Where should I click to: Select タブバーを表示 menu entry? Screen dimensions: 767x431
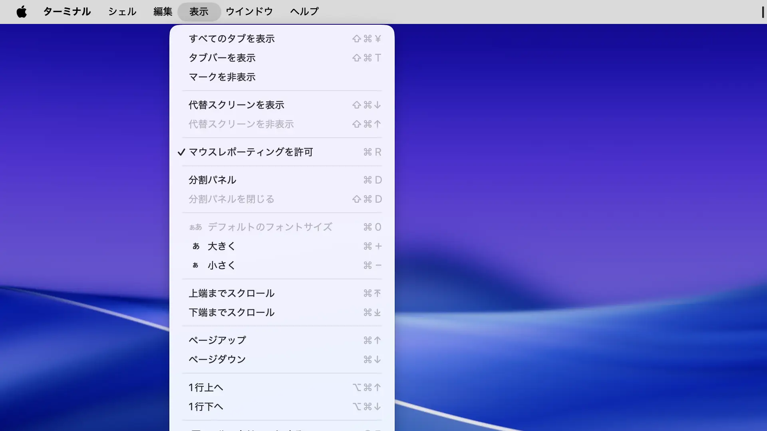[x=222, y=58]
